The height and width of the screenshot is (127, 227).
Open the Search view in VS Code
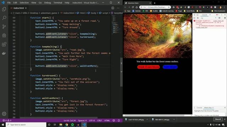pos(4,18)
